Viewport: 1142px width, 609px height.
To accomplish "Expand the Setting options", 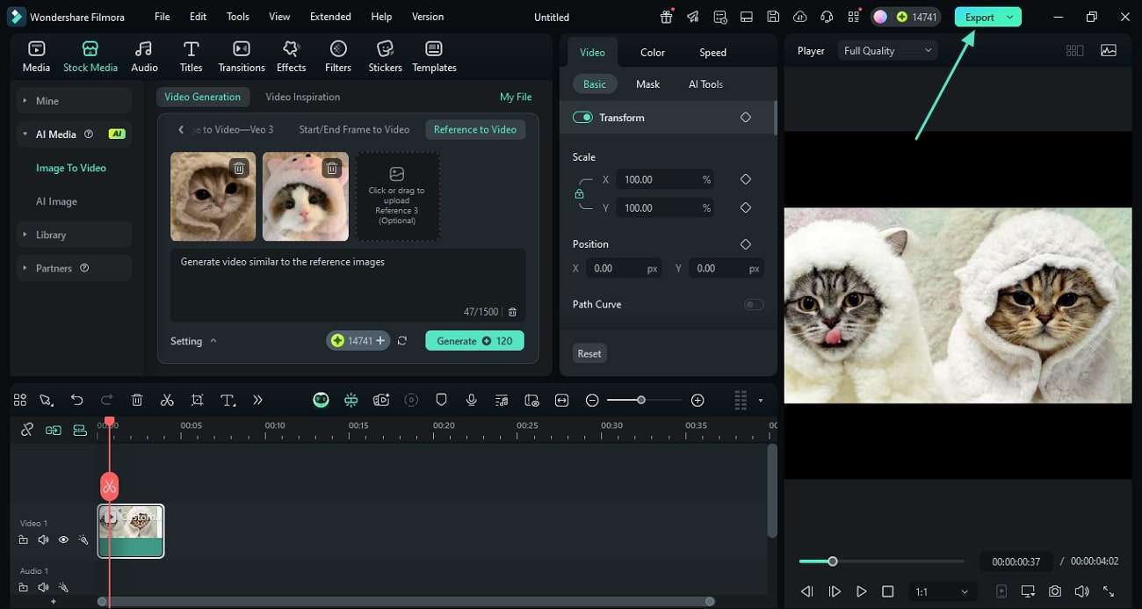I will click(193, 341).
